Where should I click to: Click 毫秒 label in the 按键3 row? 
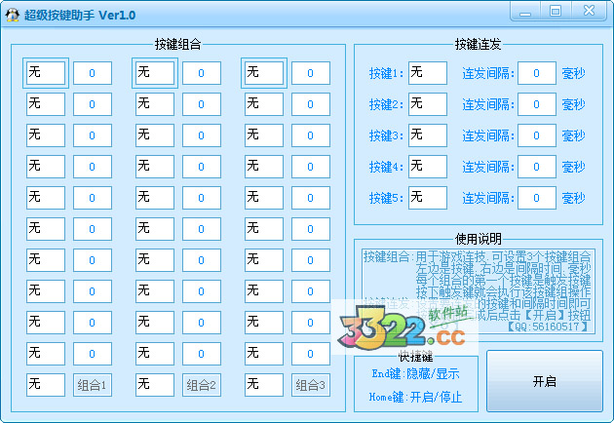pyautogui.click(x=574, y=135)
